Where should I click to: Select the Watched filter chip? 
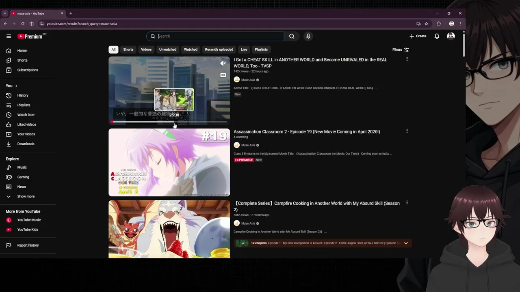[x=191, y=49]
